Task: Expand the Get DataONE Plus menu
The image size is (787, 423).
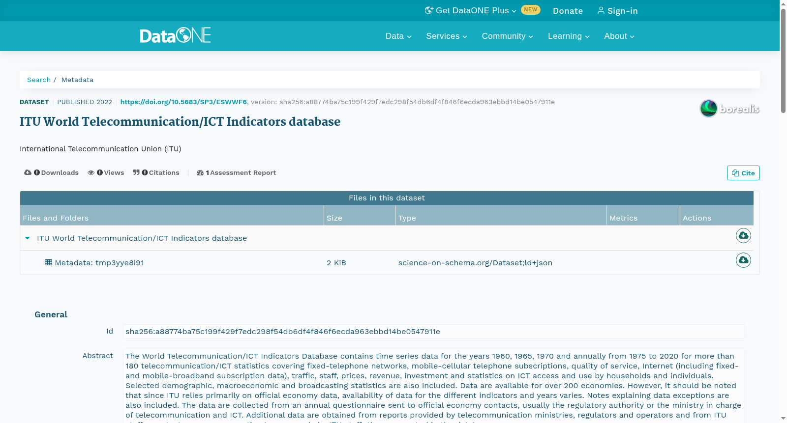Action: [x=471, y=11]
